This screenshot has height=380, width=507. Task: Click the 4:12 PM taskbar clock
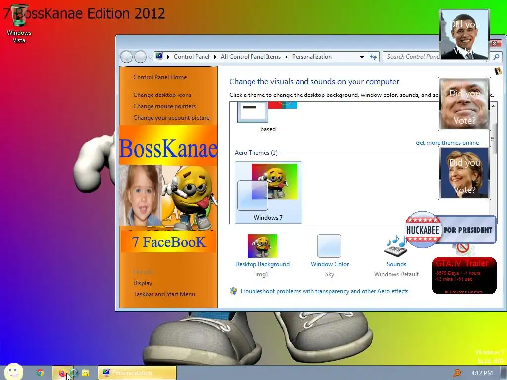[x=482, y=373]
